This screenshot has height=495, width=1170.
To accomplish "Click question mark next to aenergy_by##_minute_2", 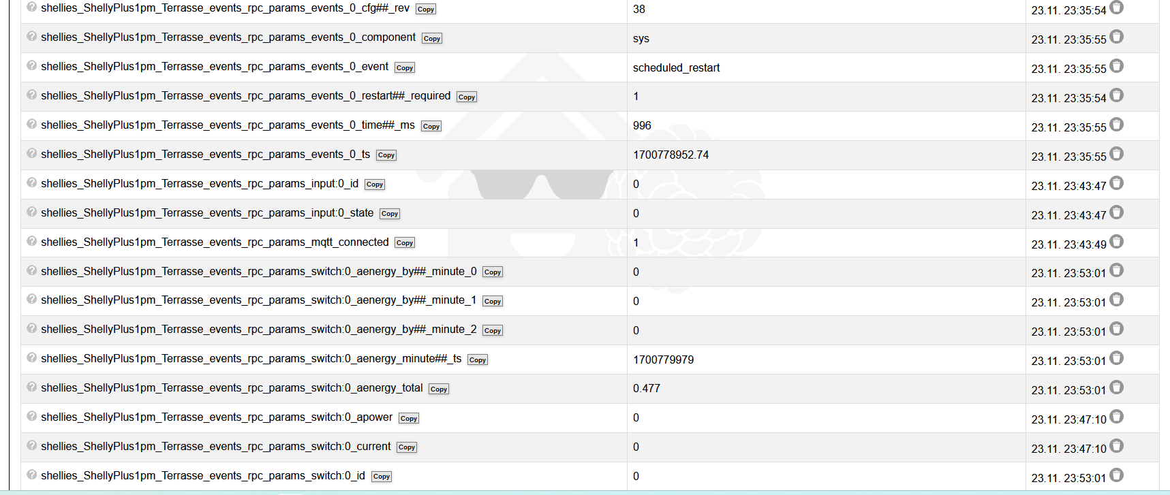I will pyautogui.click(x=32, y=328).
